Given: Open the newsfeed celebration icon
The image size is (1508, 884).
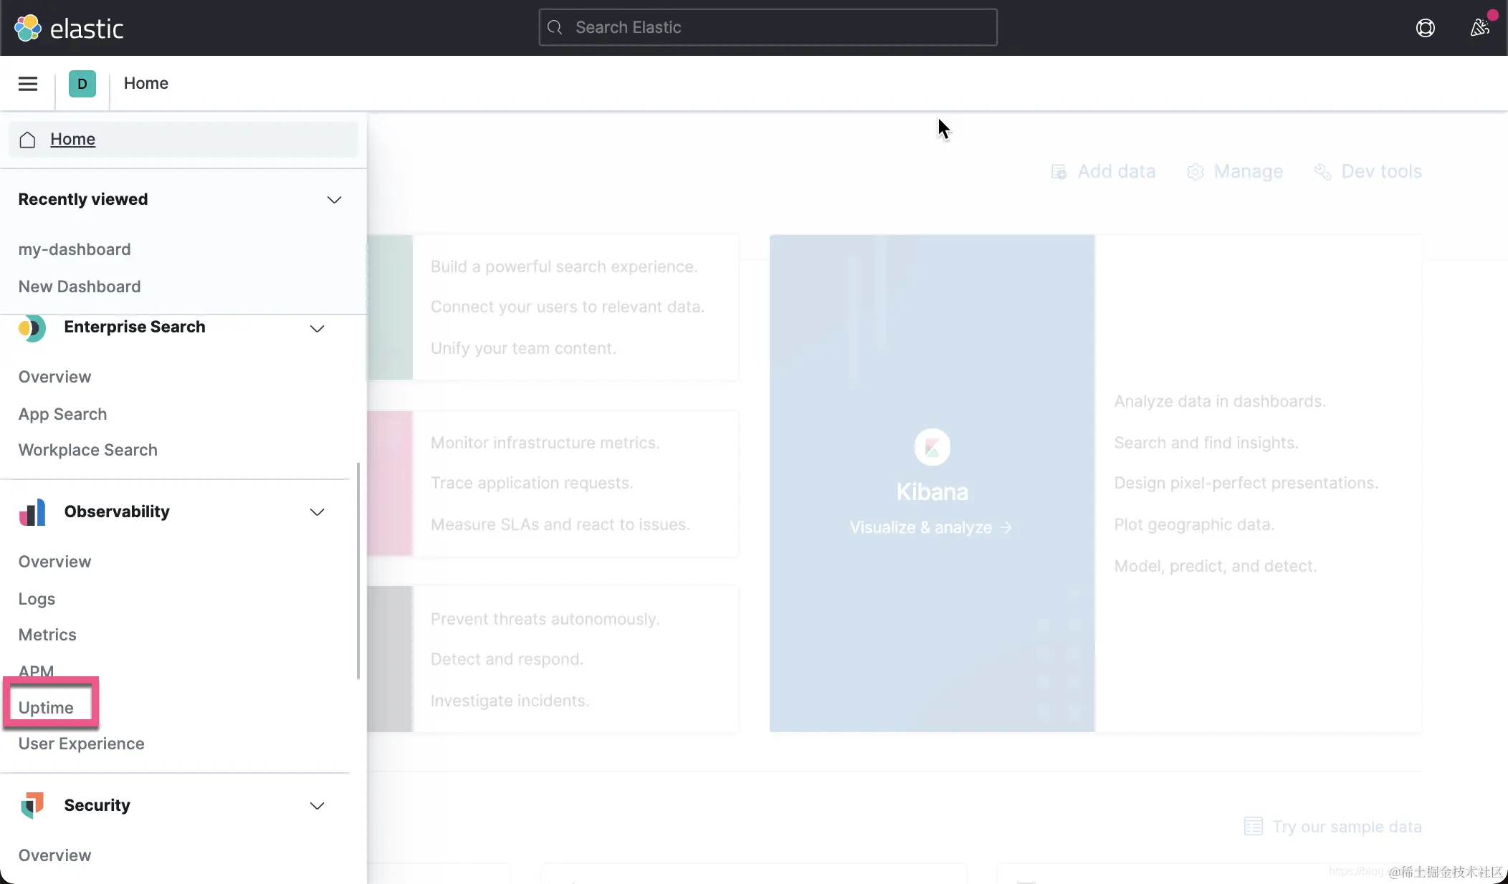Looking at the screenshot, I should point(1479,28).
